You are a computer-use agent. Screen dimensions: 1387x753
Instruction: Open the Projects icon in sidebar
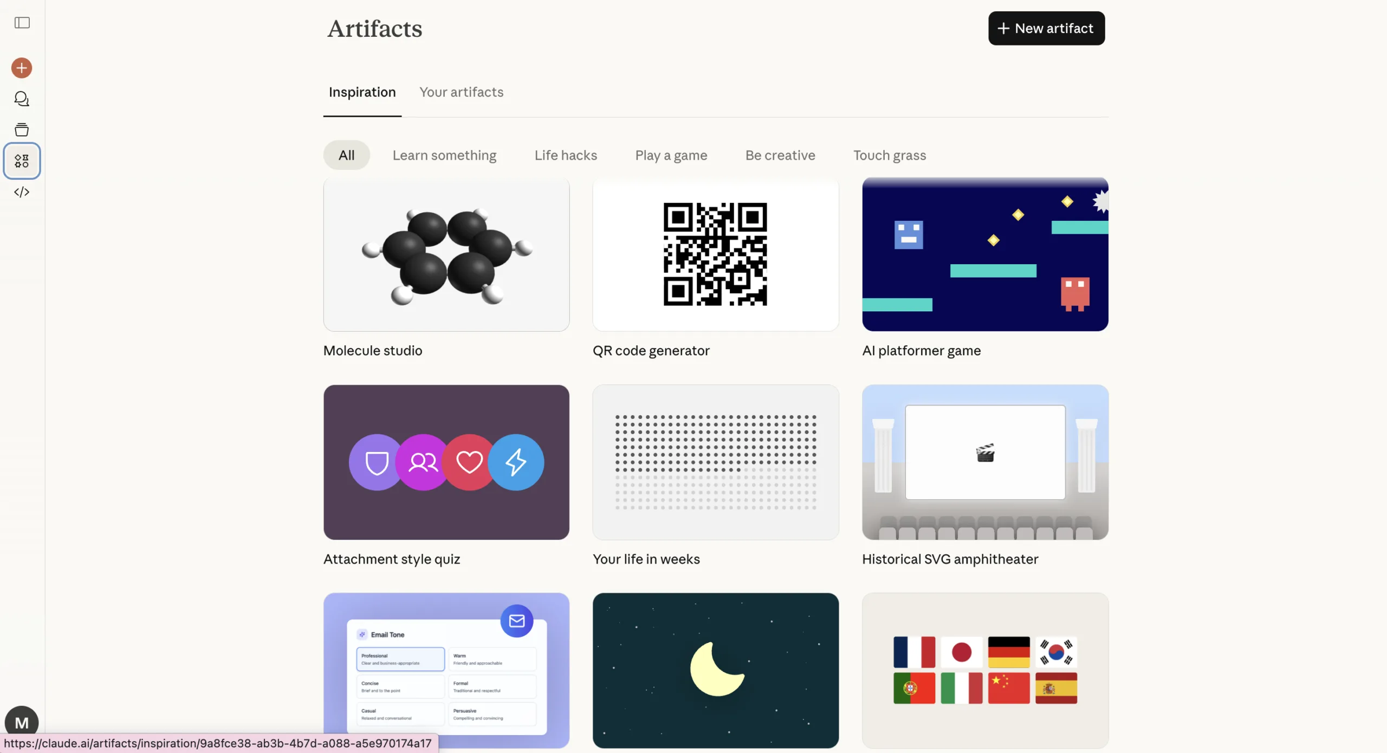pos(22,130)
